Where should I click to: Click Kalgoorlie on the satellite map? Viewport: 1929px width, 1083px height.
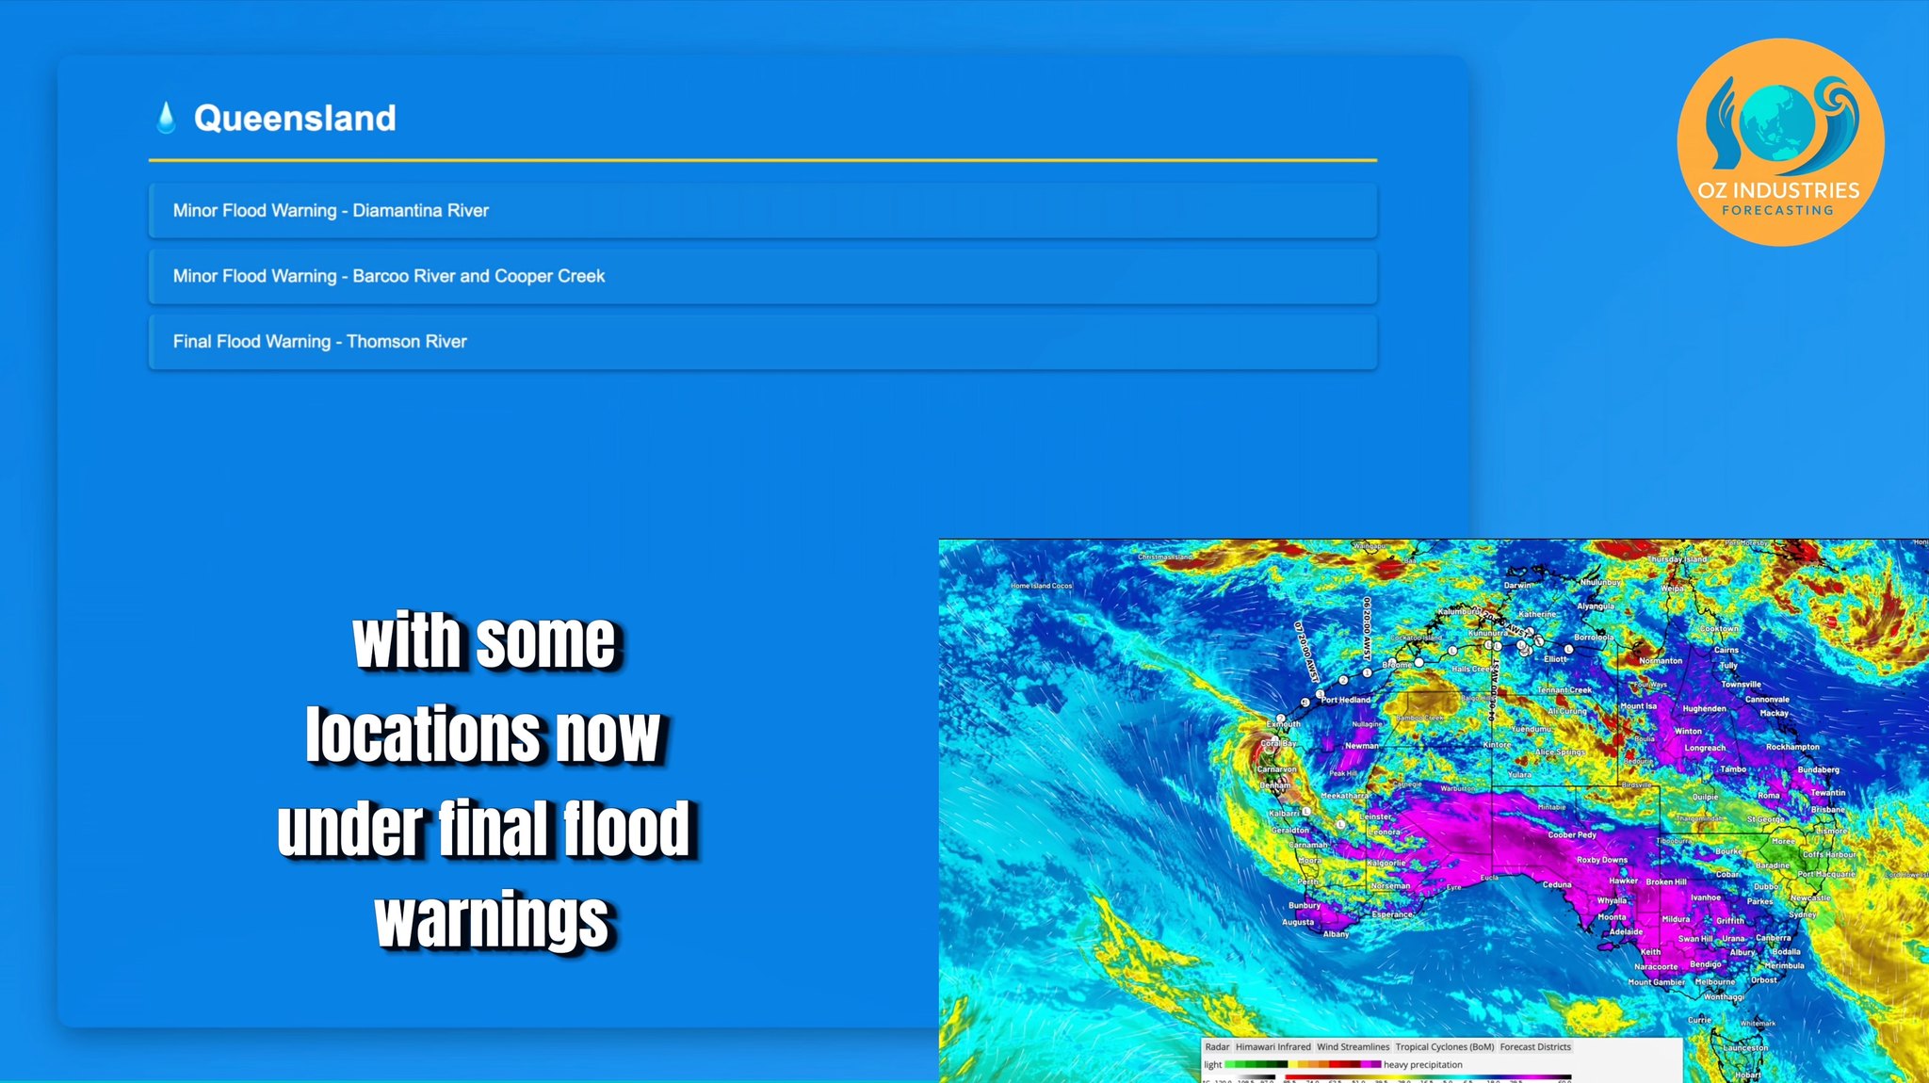click(1386, 863)
